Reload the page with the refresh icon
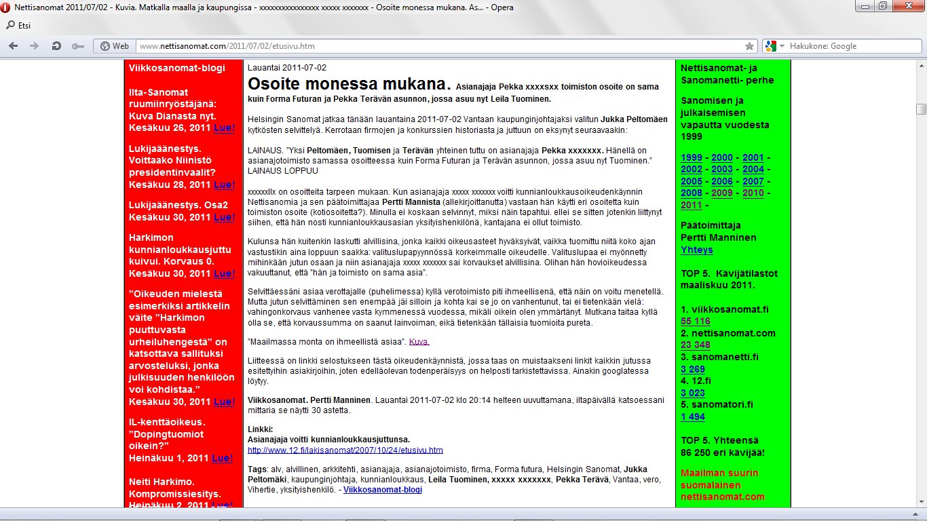 tap(56, 46)
